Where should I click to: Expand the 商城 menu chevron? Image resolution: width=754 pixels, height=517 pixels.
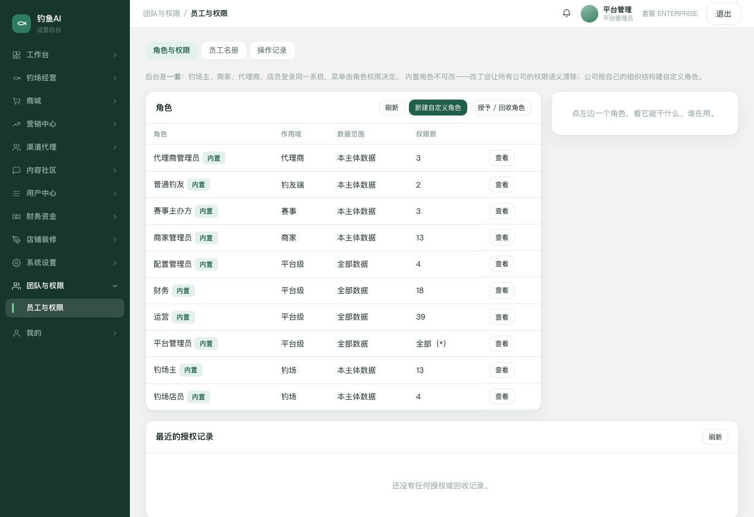click(115, 101)
